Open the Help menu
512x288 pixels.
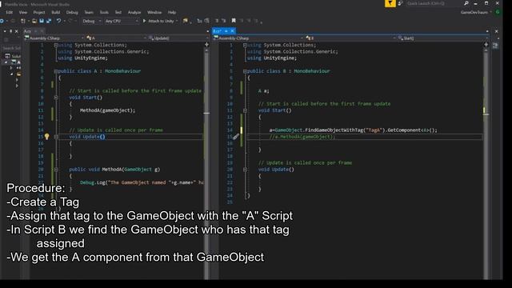(x=172, y=12)
